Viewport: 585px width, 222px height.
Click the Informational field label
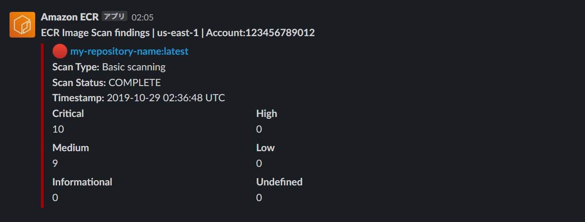tap(82, 182)
